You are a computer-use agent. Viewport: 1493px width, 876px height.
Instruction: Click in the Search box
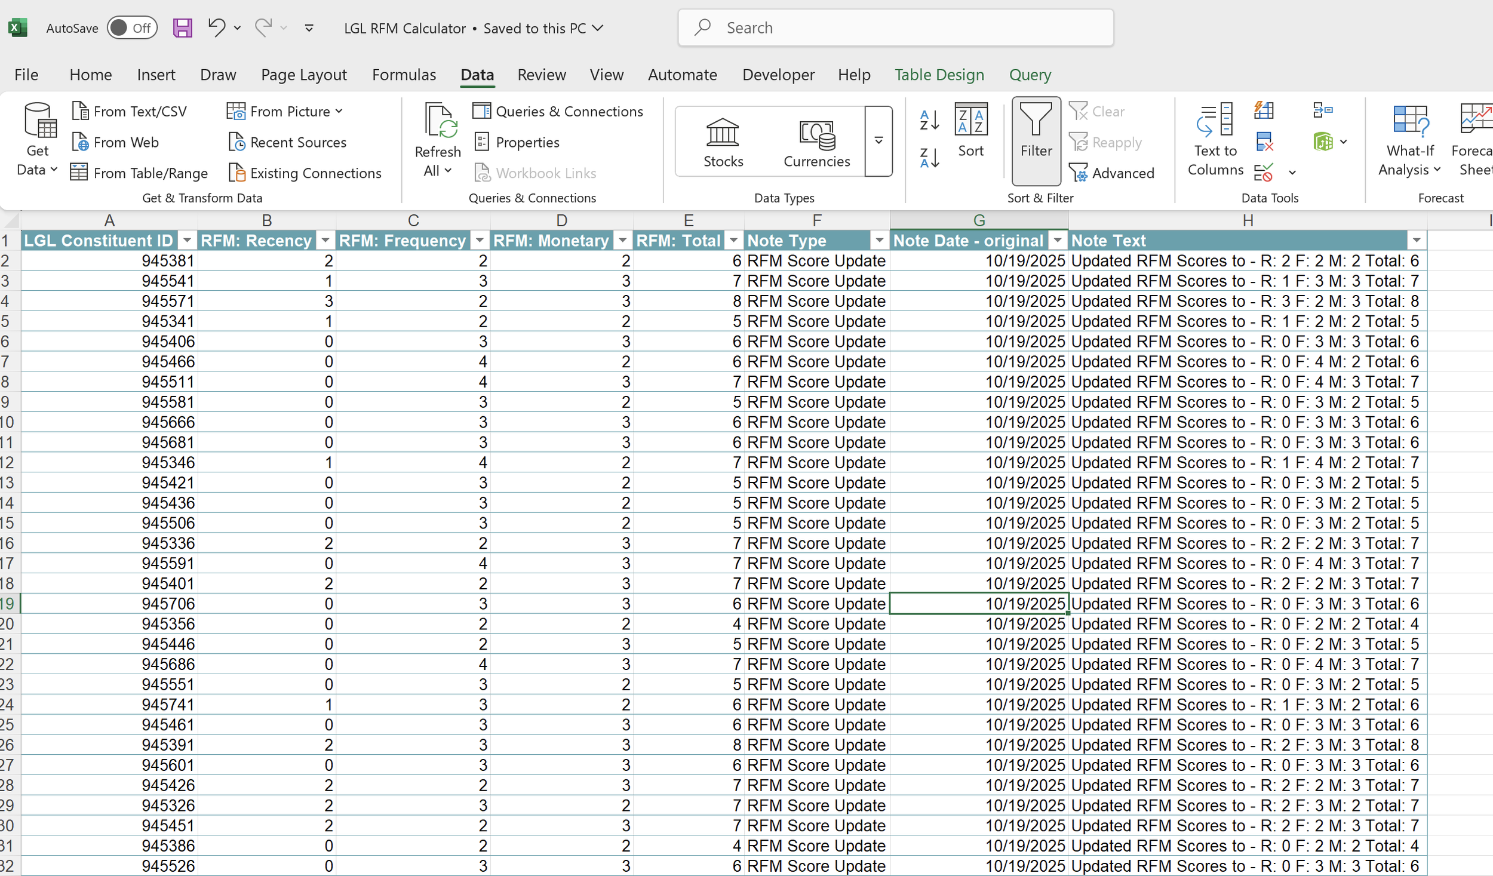(895, 28)
